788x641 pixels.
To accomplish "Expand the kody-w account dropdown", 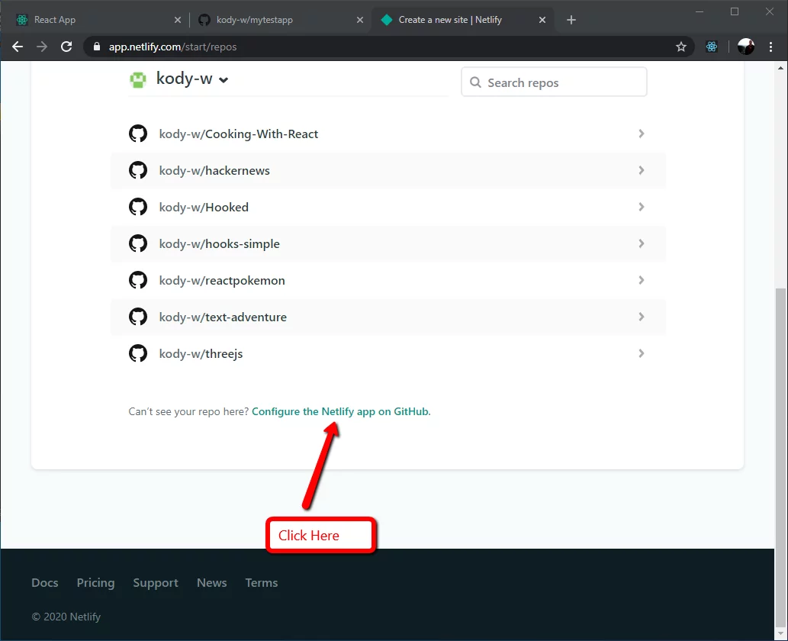I will tap(224, 80).
